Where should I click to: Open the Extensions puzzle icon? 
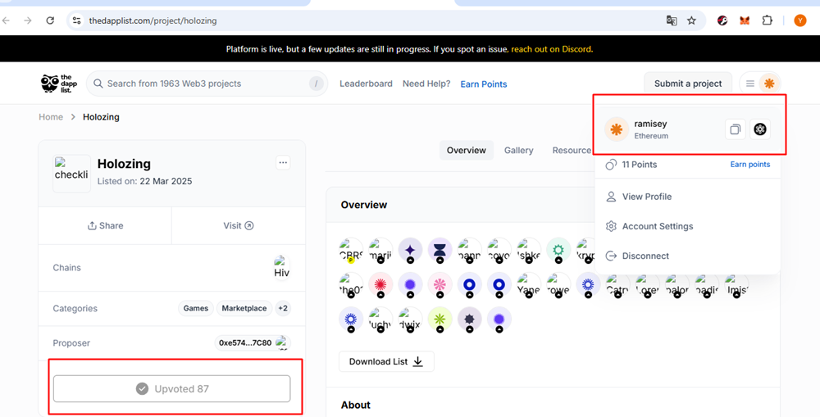[x=767, y=20]
